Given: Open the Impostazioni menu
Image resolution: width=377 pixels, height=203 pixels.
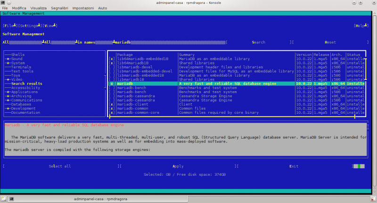Looking at the screenshot, I should 83,8.
